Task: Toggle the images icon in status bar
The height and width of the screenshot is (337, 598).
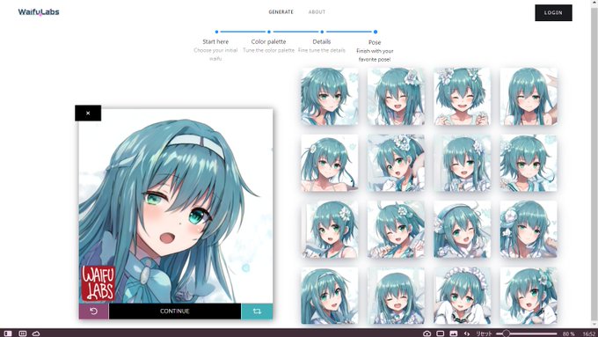Action: click(x=454, y=333)
